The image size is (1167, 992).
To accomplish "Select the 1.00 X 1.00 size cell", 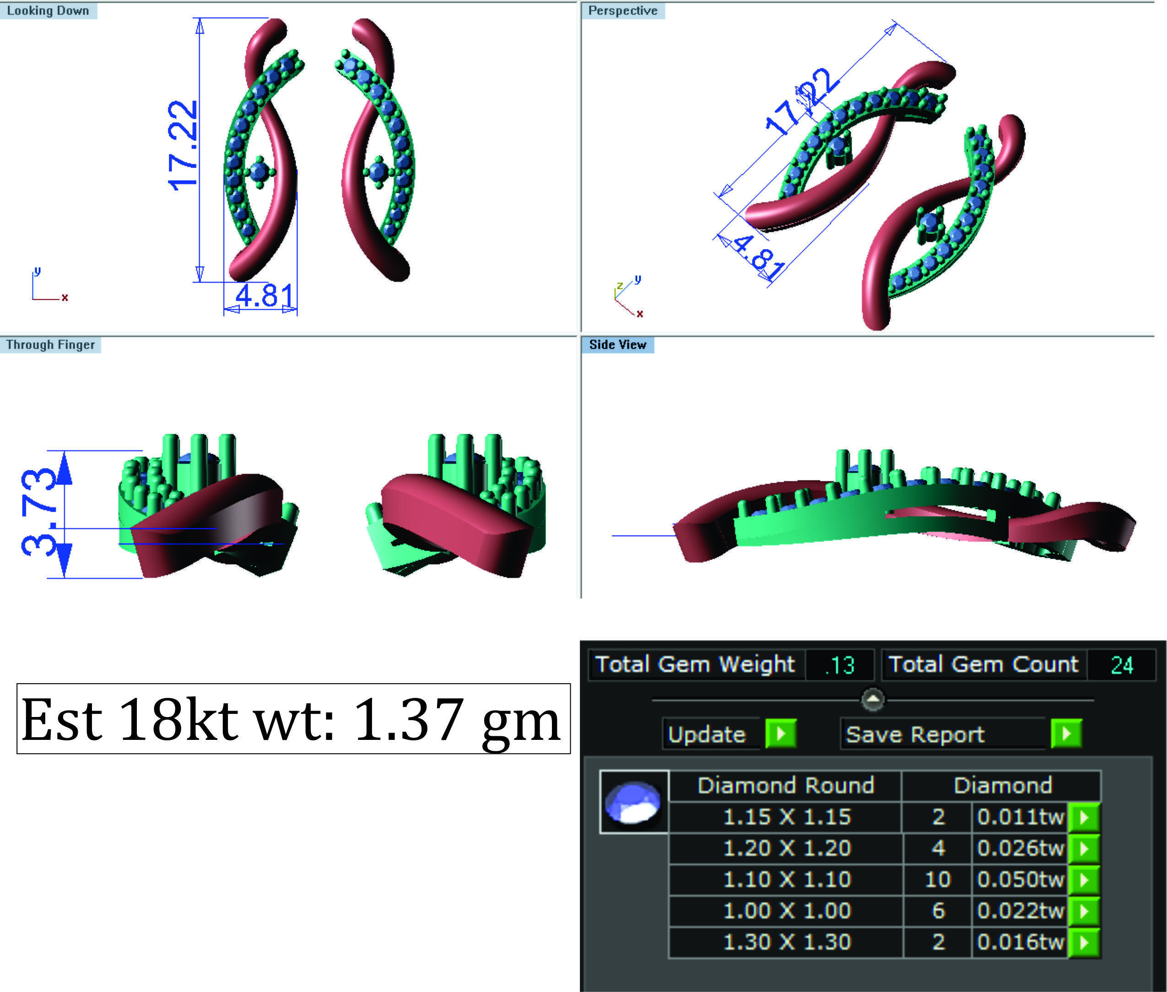I will point(786,911).
